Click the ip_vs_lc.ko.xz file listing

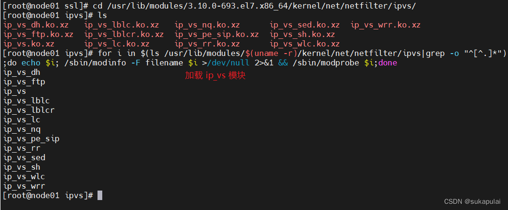(x=117, y=44)
